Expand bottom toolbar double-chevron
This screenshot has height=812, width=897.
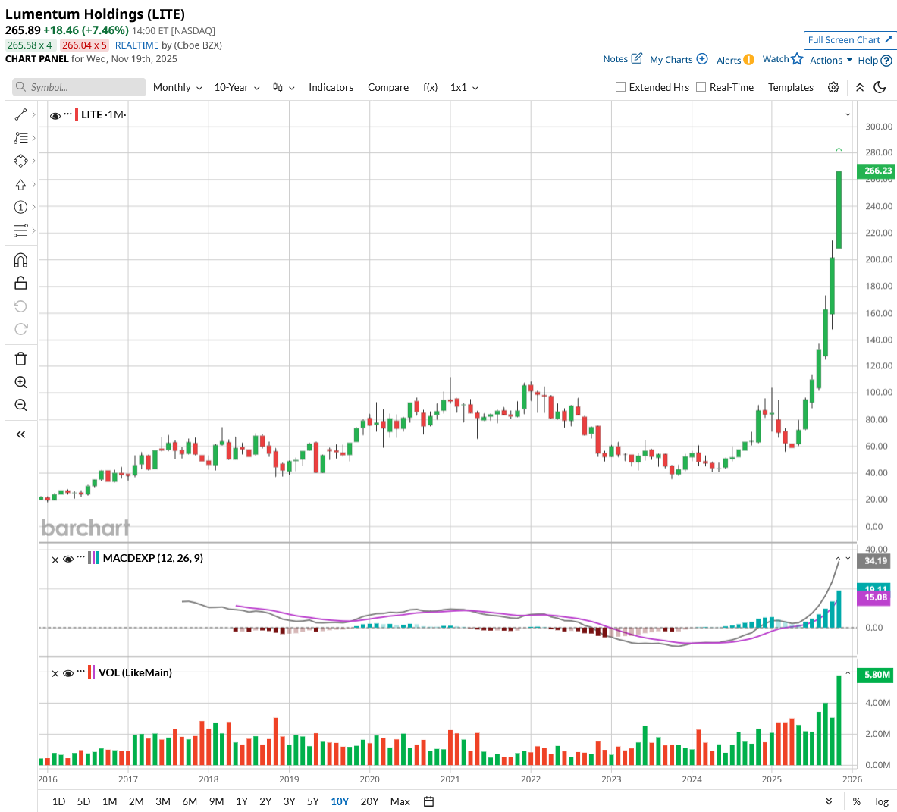[829, 801]
